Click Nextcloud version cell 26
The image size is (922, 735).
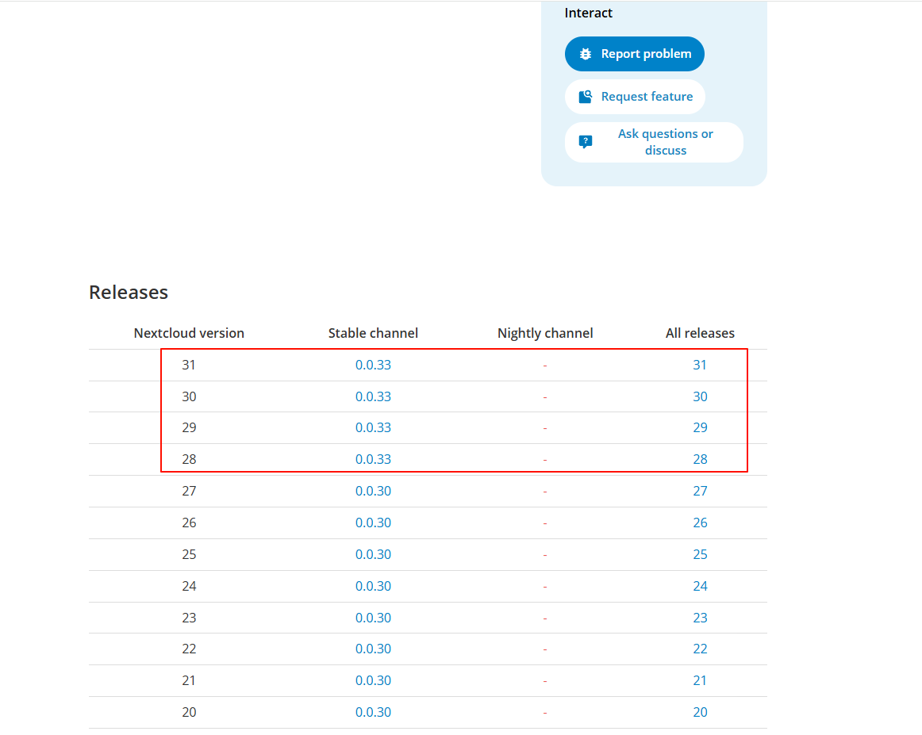coord(189,523)
